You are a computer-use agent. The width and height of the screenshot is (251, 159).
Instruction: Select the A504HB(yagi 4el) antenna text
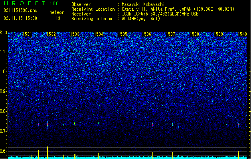[x=141, y=19]
